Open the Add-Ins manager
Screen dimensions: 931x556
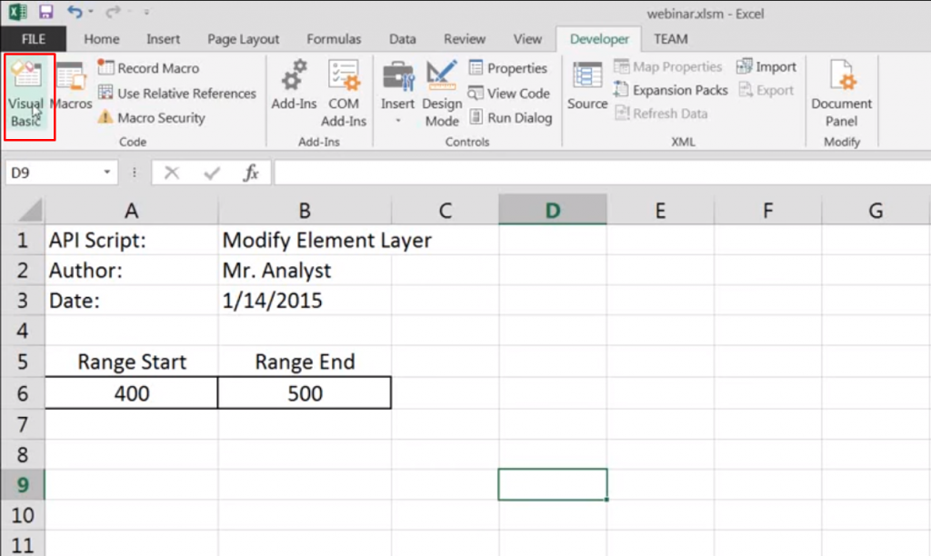pos(294,86)
